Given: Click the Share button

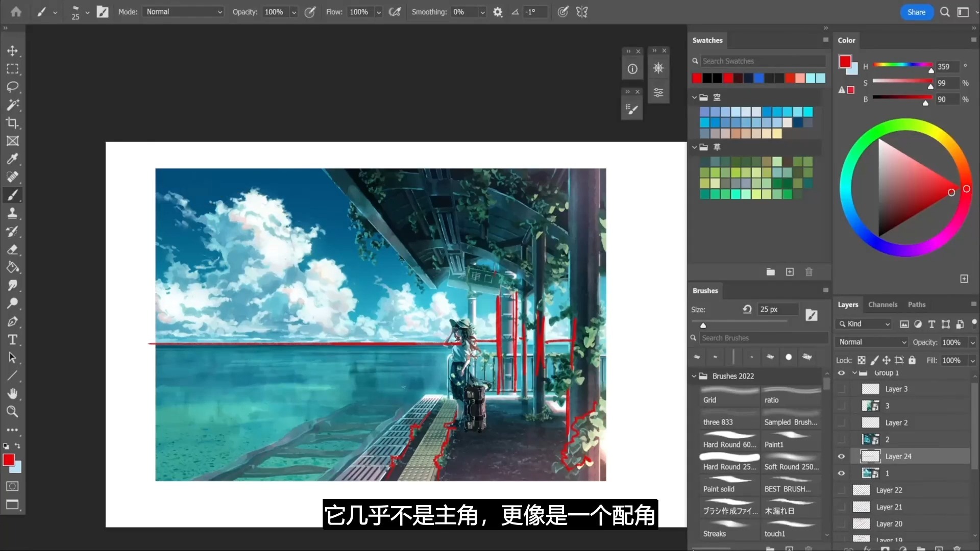Looking at the screenshot, I should click(x=916, y=12).
